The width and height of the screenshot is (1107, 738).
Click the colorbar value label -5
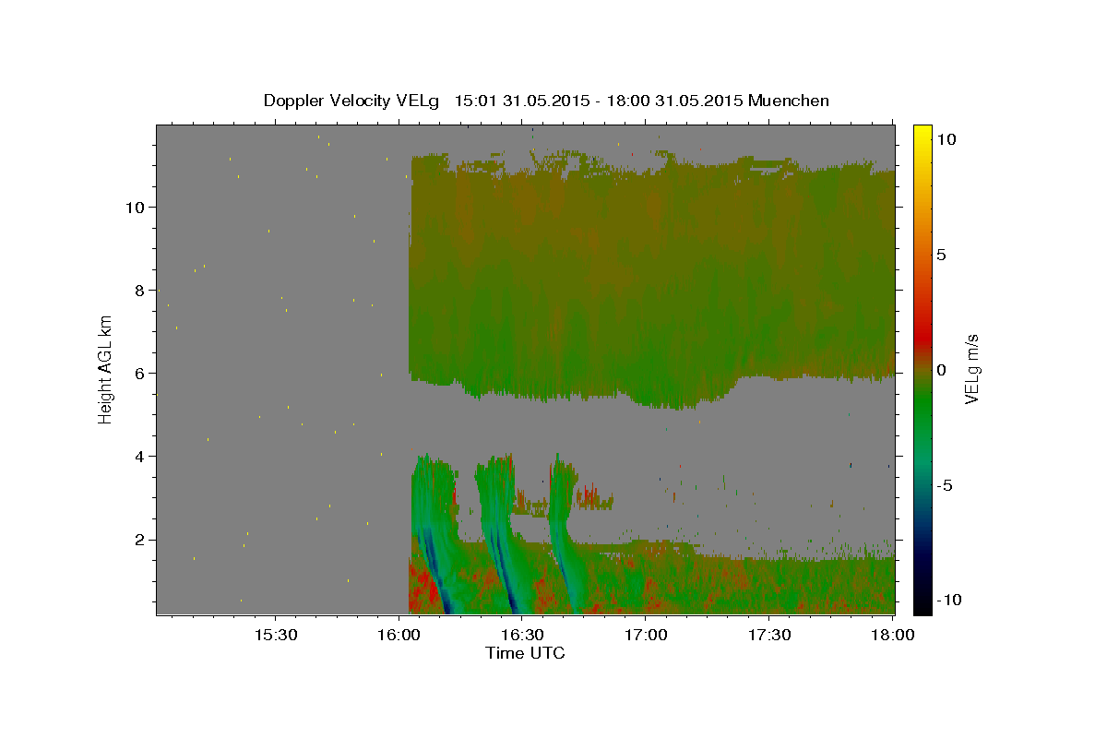tap(945, 485)
